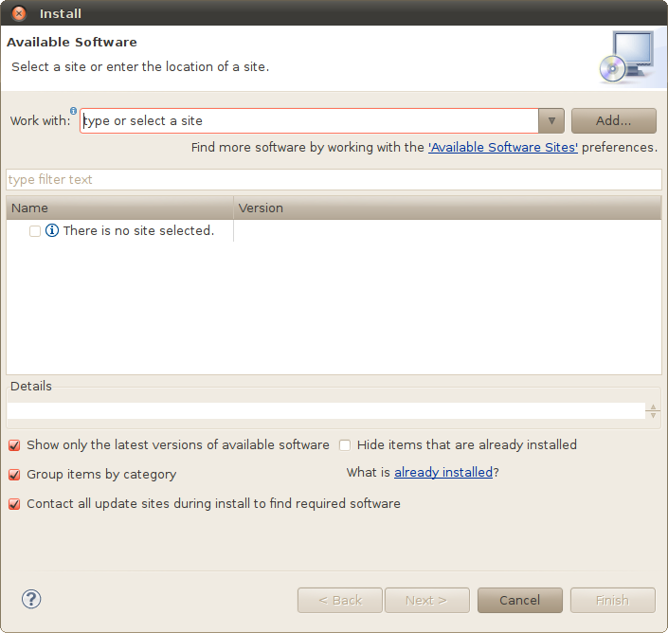Click the install wizard computer and disc image
The width and height of the screenshot is (668, 633).
(626, 57)
